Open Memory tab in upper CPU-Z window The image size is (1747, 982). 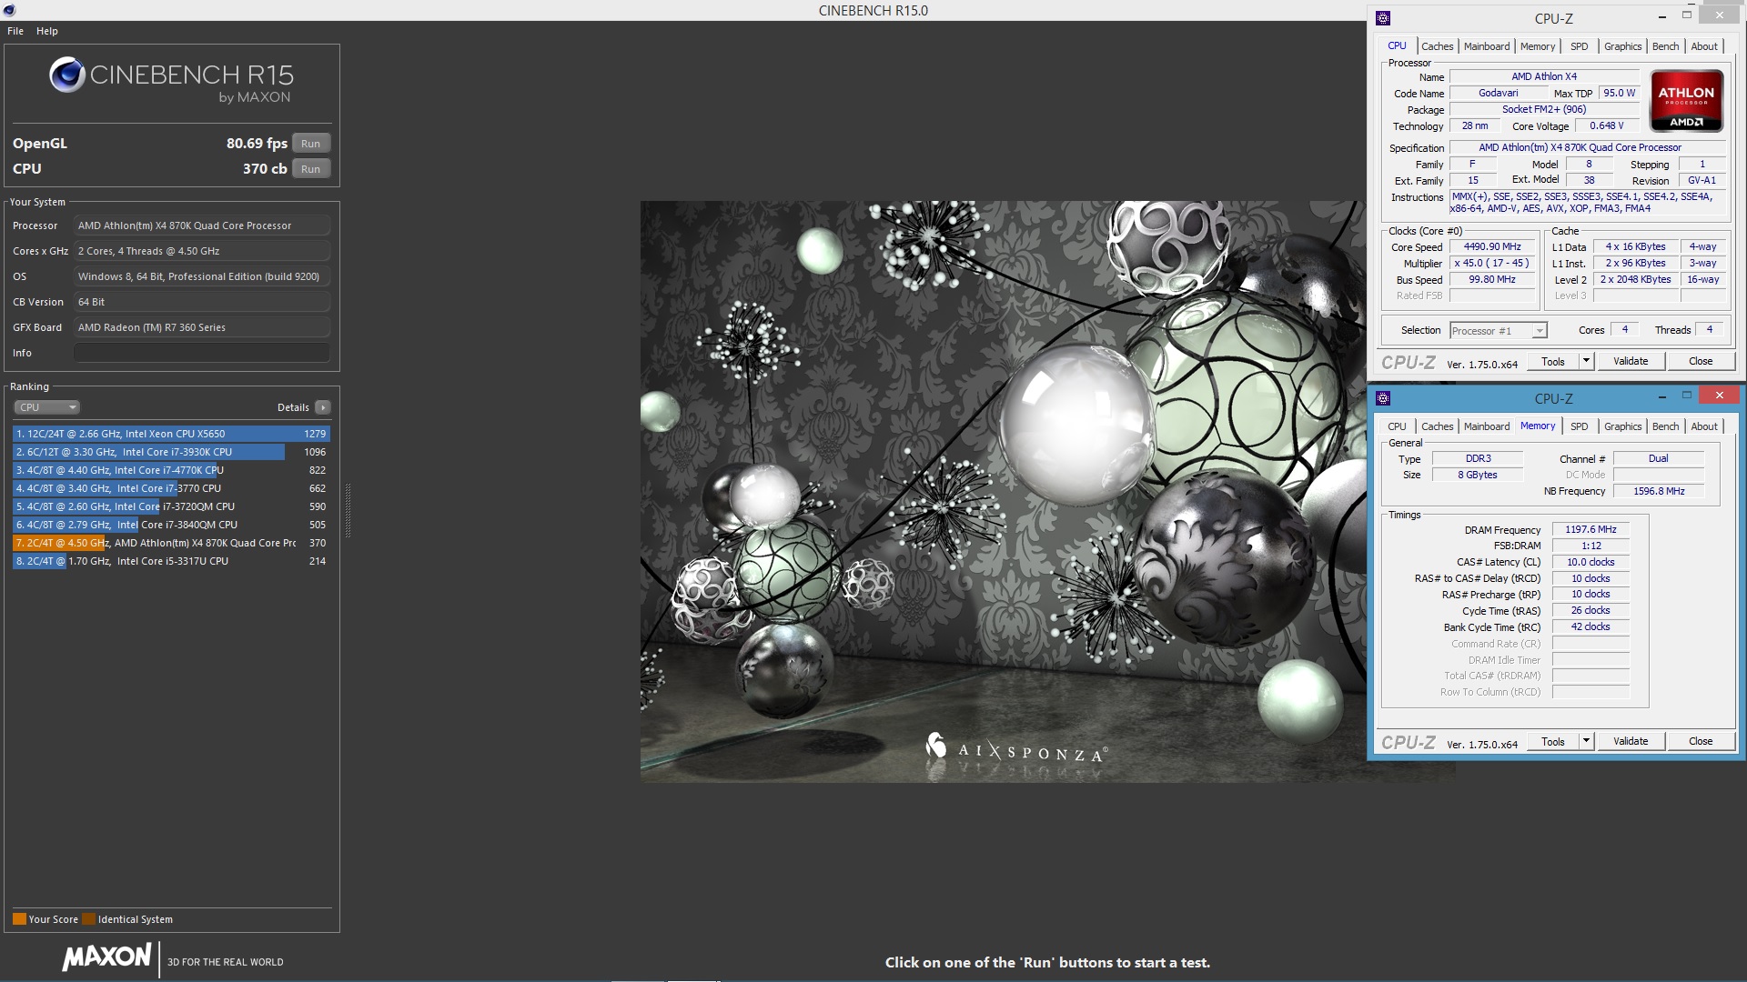1537,46
